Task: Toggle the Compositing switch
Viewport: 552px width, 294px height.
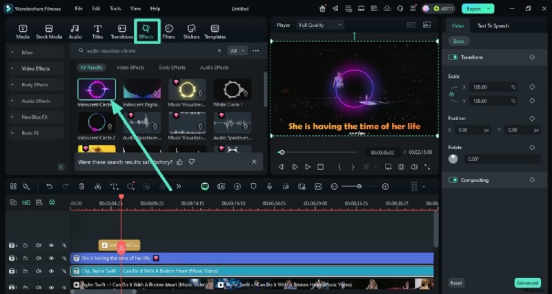Action: 453,180
